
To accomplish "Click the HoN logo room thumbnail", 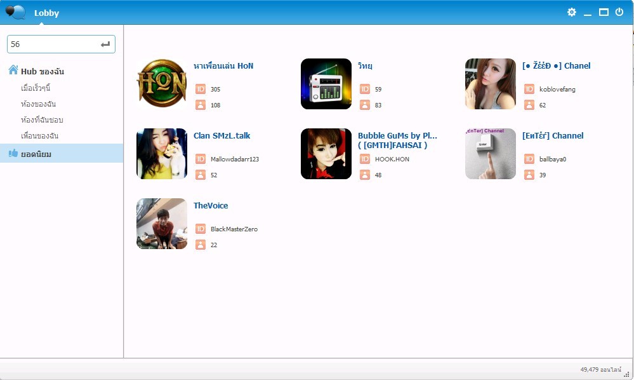I will pos(162,84).
